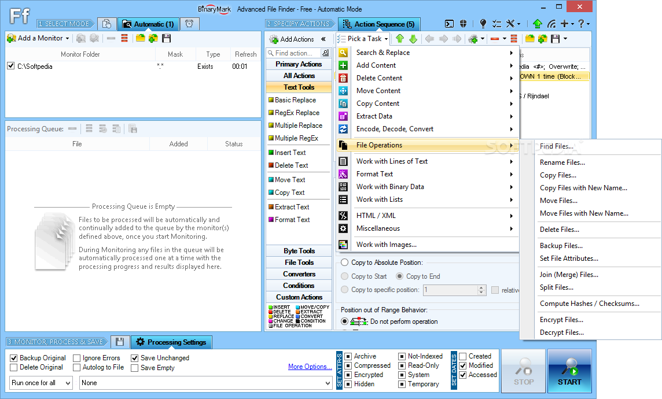Image resolution: width=662 pixels, height=399 pixels.
Task: Click red clear-all monitors icon
Action: coord(124,38)
